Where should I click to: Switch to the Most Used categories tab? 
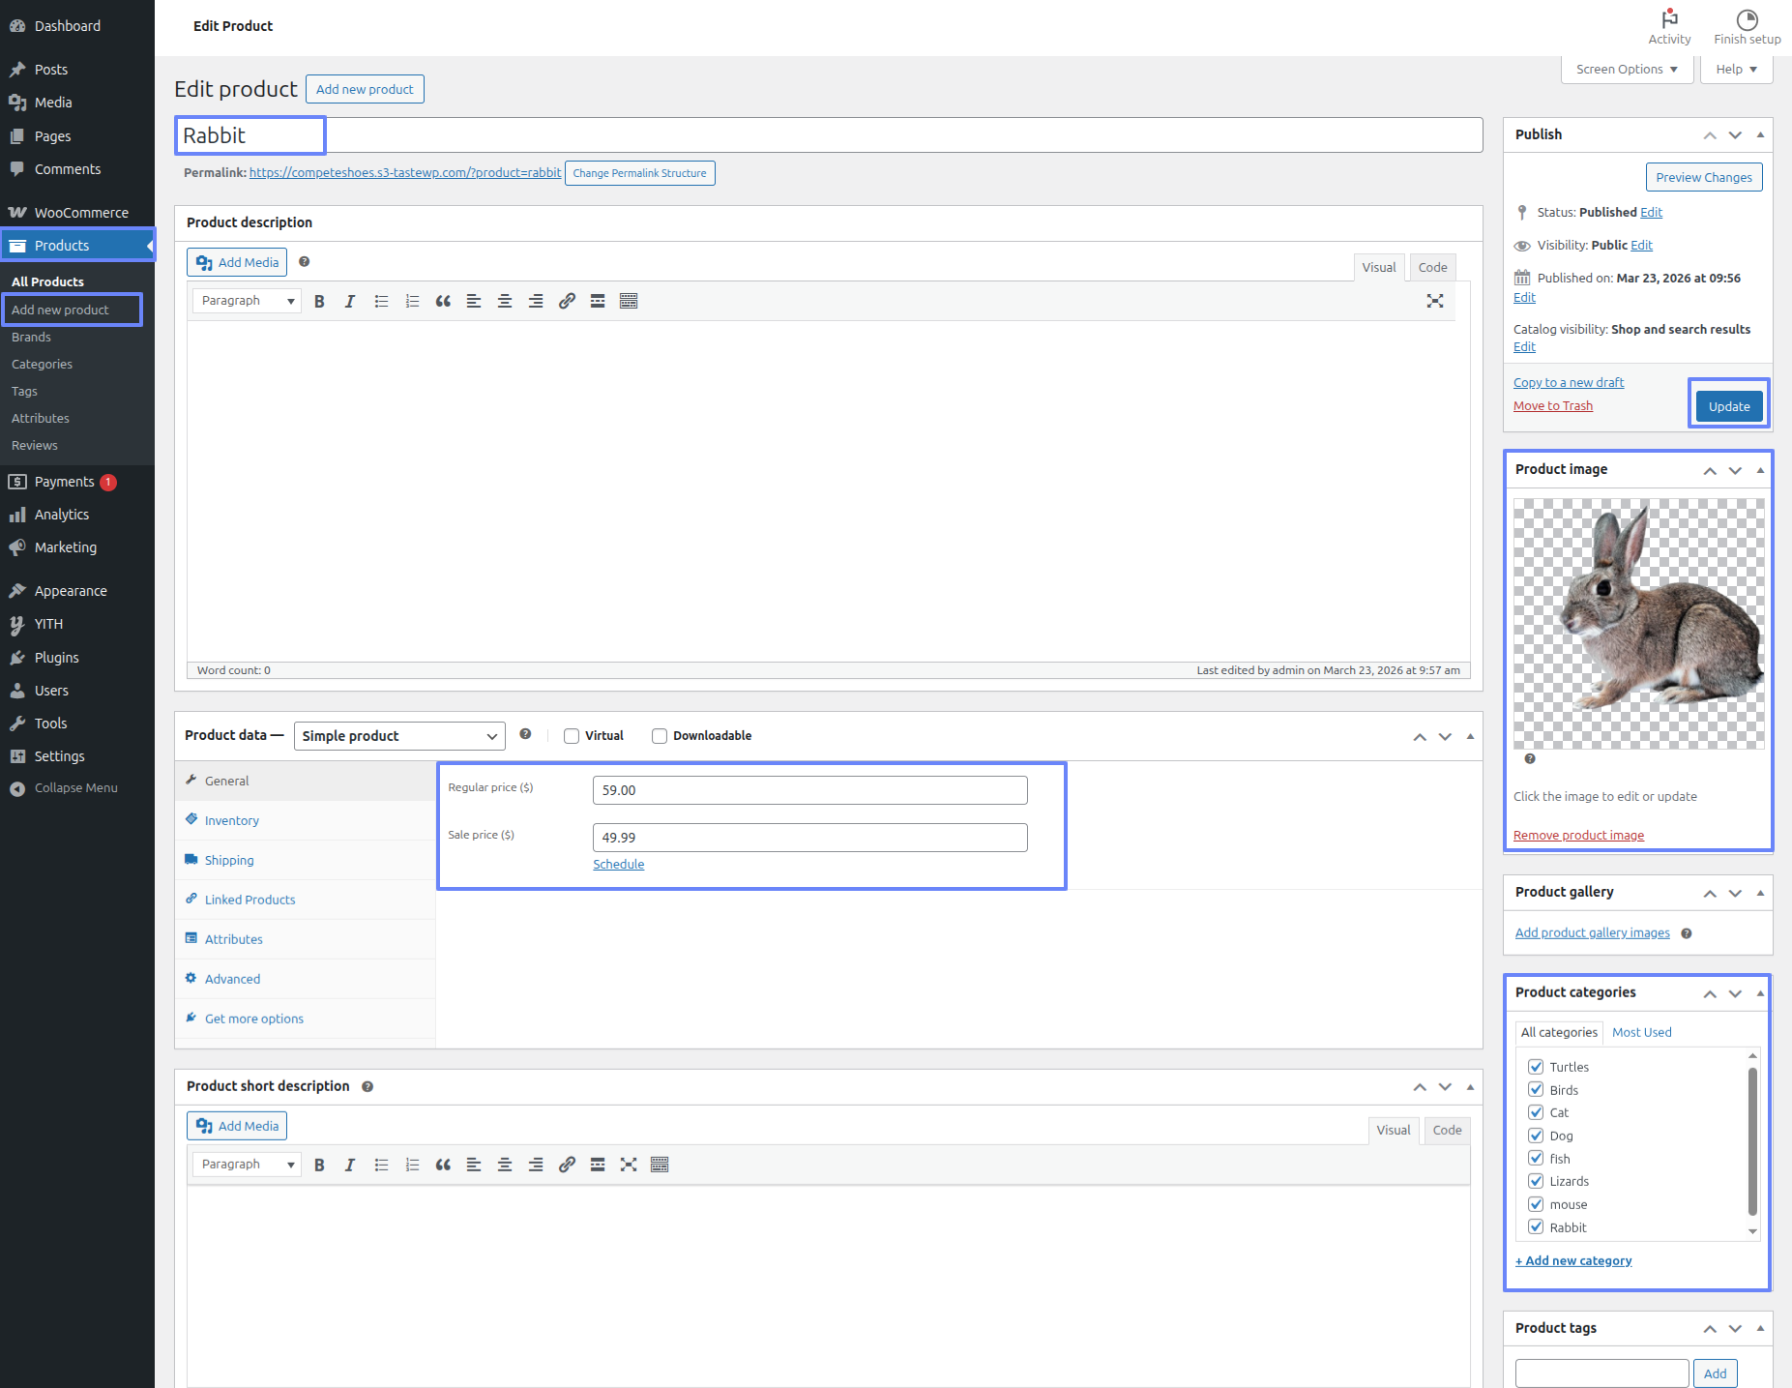(x=1641, y=1032)
